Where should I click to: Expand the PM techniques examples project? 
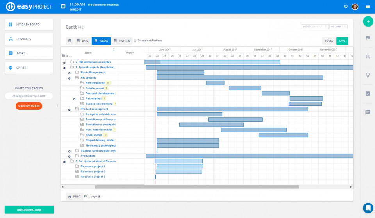64,62
